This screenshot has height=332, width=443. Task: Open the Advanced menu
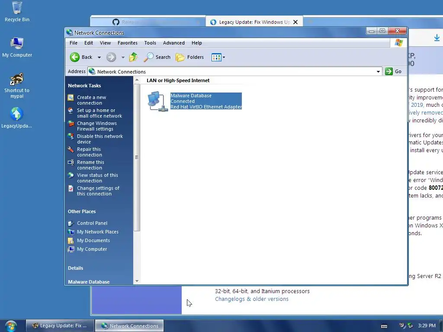click(x=174, y=43)
